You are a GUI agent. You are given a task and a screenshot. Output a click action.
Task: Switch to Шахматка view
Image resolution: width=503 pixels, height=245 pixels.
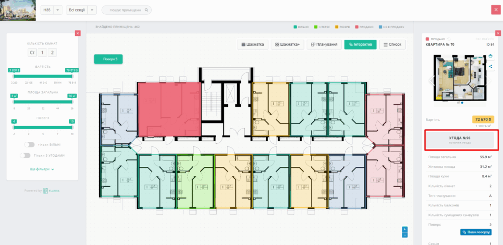click(252, 45)
